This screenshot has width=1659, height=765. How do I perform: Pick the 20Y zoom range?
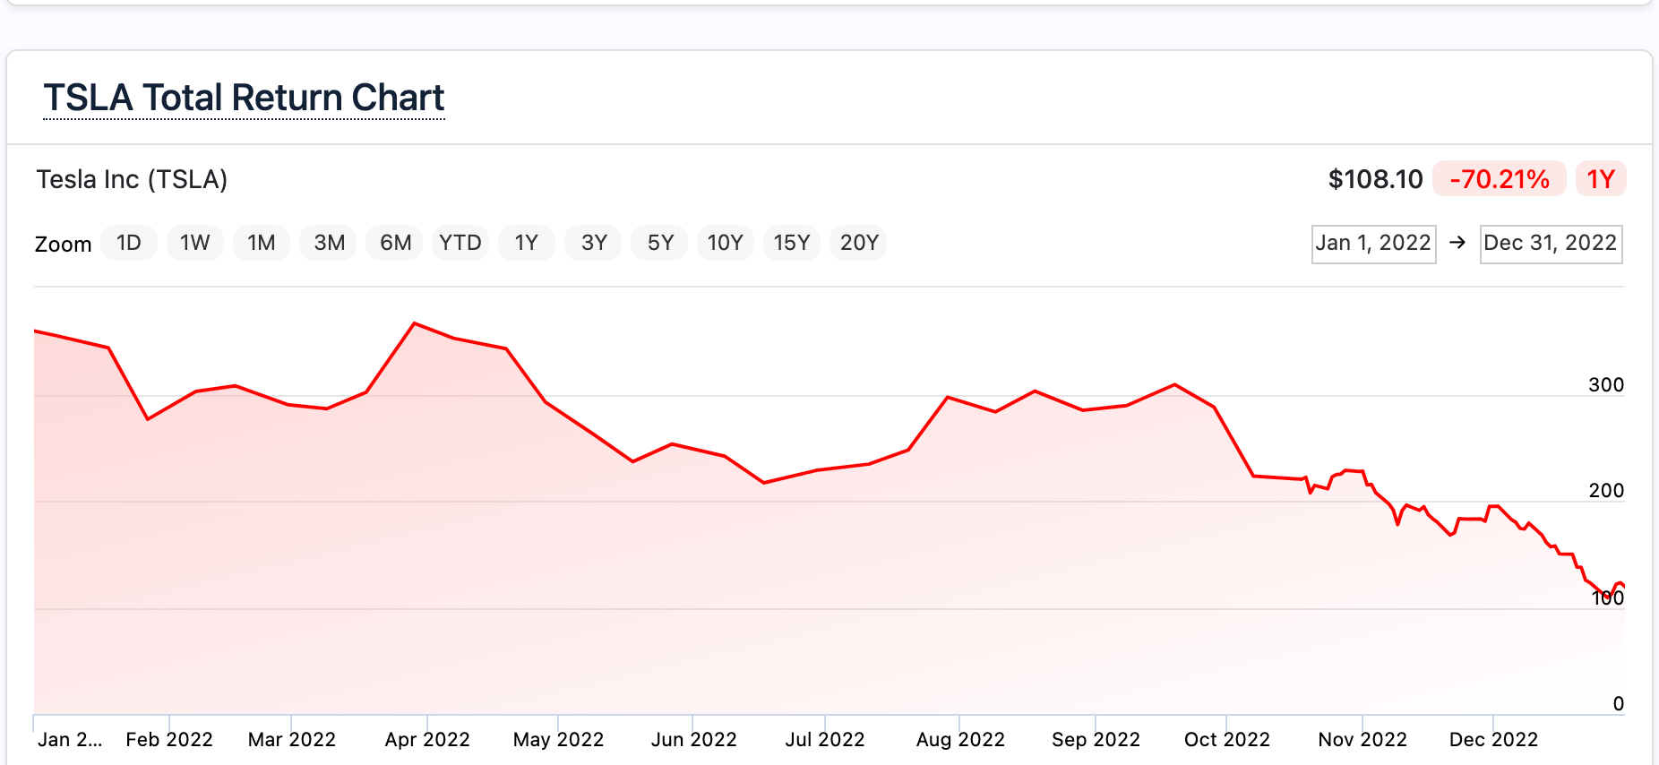point(859,243)
